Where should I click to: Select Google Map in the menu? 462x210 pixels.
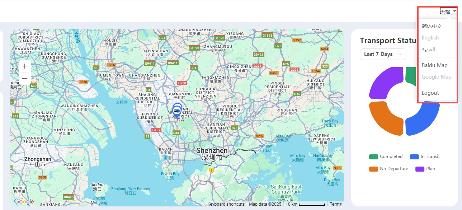[x=437, y=77]
